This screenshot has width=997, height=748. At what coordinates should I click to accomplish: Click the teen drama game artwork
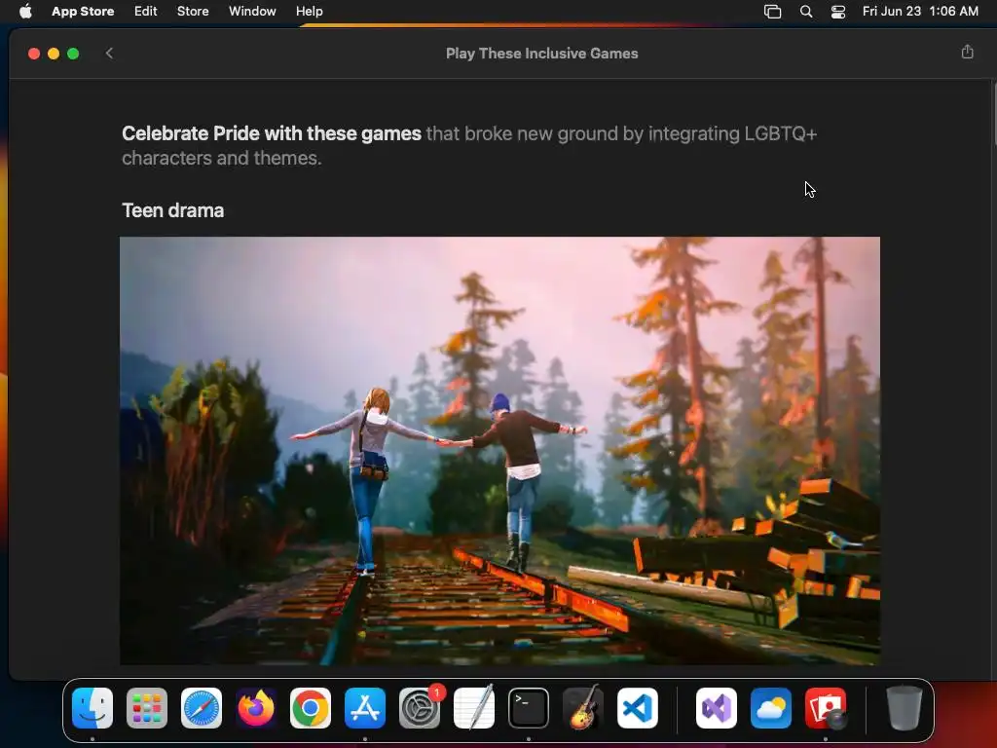(x=499, y=451)
